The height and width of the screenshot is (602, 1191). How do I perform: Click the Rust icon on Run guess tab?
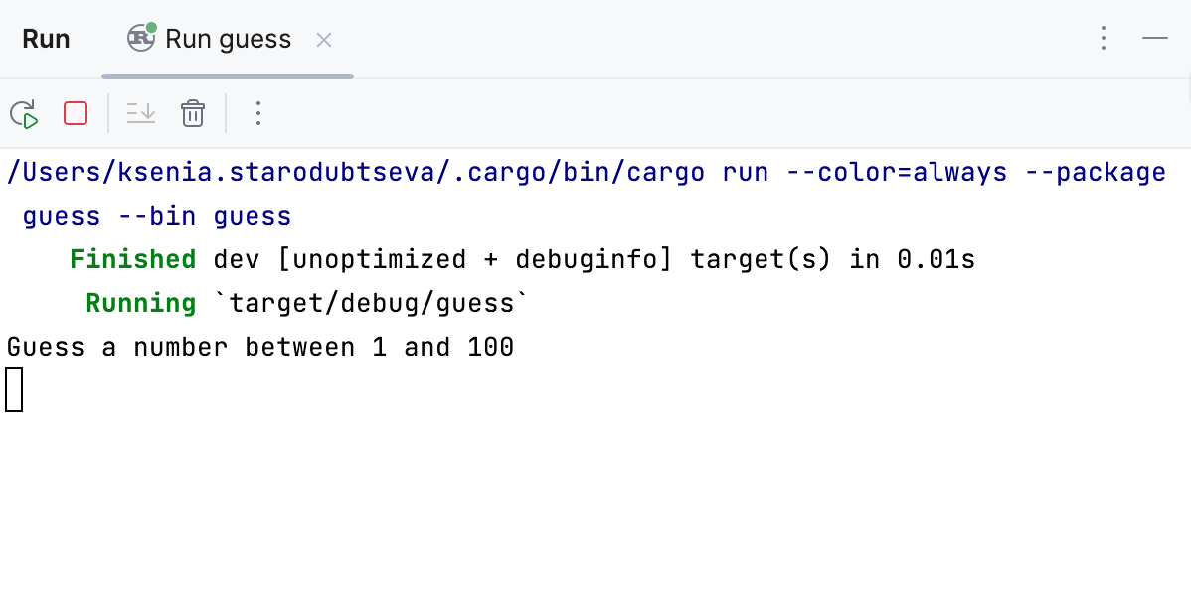[141, 38]
